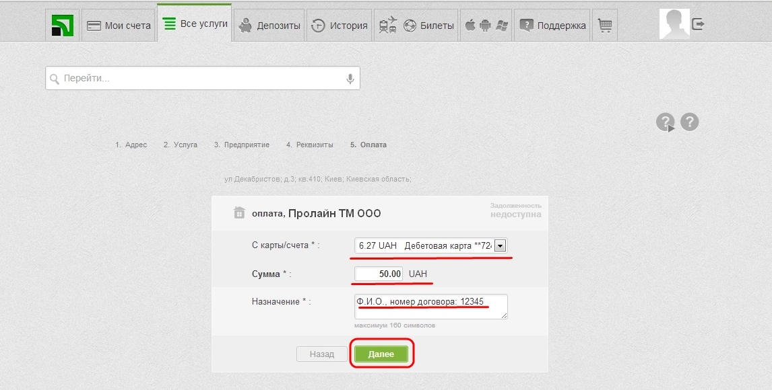Open the История tab
This screenshot has width=772, height=390.
click(x=340, y=26)
